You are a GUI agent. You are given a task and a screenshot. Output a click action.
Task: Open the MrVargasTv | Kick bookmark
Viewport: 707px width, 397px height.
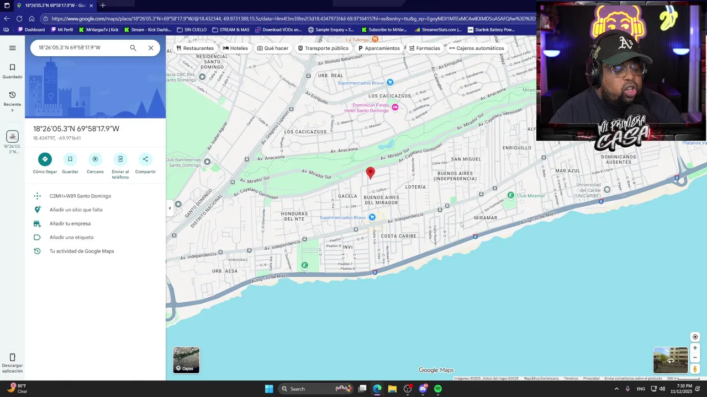point(99,30)
